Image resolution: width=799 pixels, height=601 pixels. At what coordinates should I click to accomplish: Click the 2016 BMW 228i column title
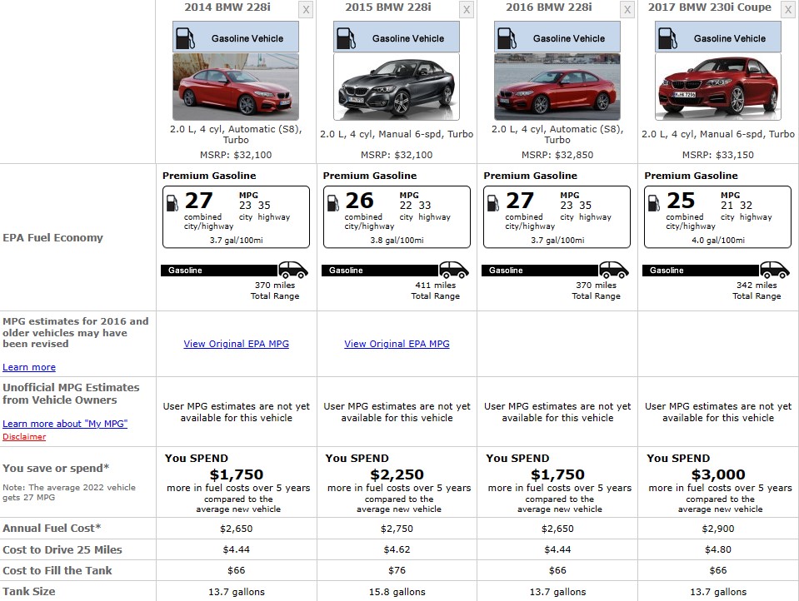point(549,7)
